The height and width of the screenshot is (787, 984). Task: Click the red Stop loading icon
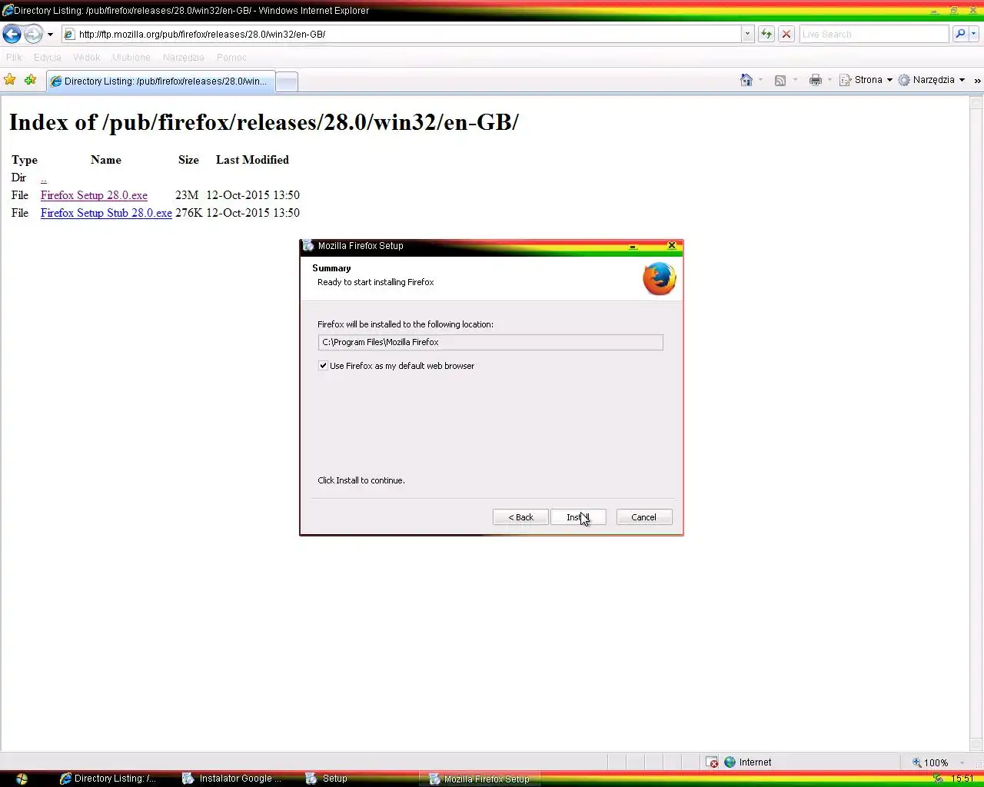[x=786, y=34]
